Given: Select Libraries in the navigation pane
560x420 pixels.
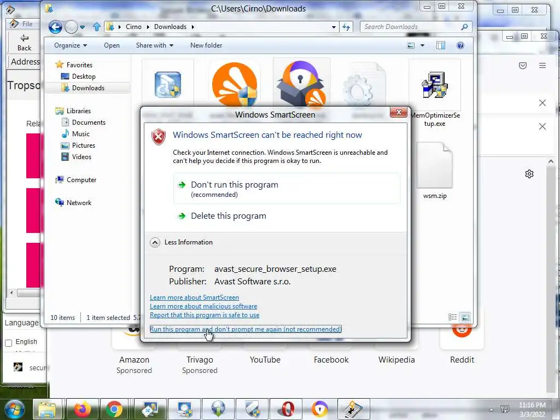Looking at the screenshot, I should pos(79,110).
